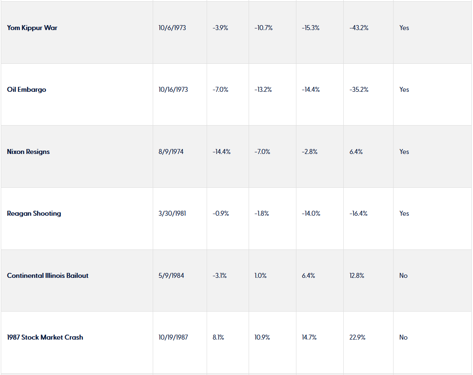Screen dimensions: 473x375
Task: Select the "Oil Embargo" row title
Action: (x=26, y=90)
